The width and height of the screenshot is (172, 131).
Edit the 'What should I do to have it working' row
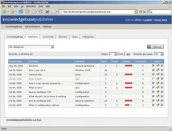point(158,96)
